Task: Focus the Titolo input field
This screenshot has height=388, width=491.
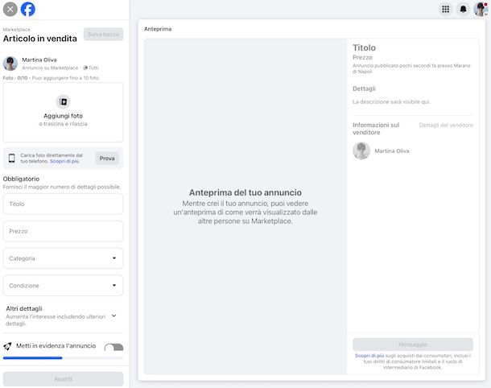Action: pyautogui.click(x=64, y=204)
